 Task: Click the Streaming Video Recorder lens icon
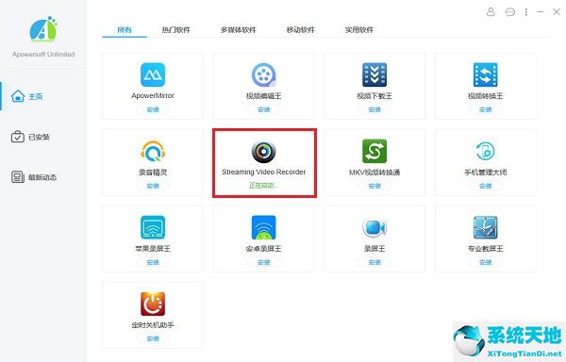[x=263, y=151]
